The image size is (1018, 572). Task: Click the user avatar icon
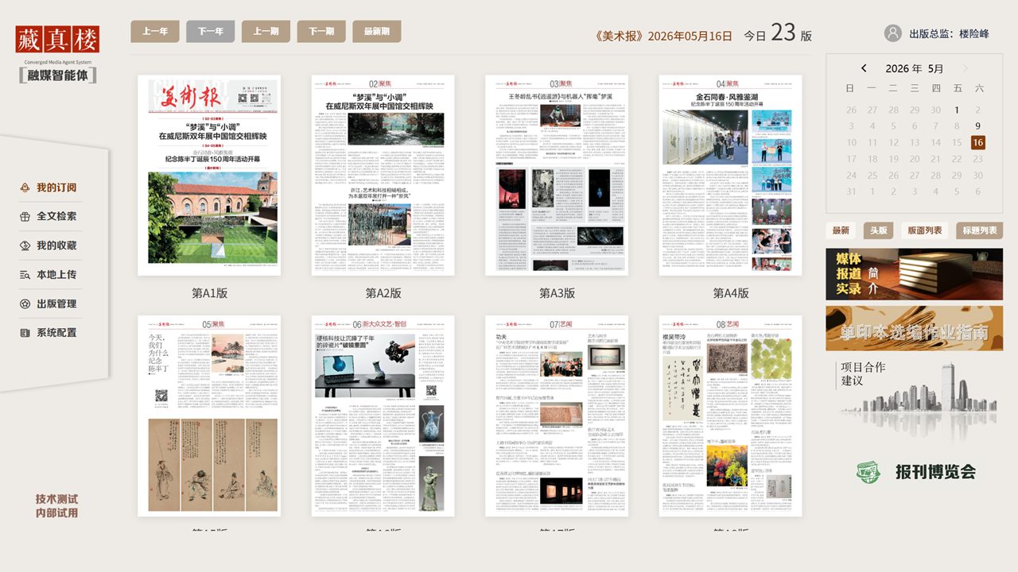(x=893, y=33)
